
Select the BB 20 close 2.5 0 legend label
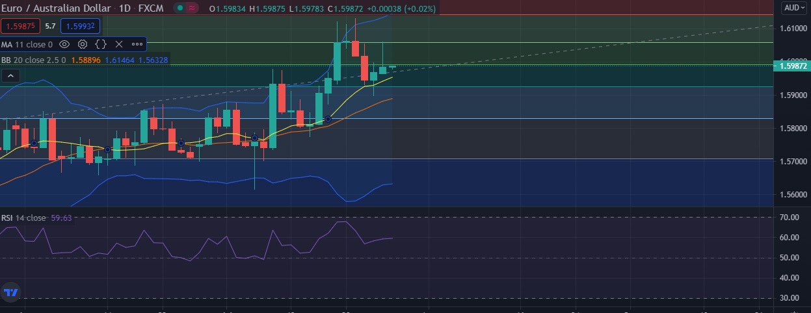[34, 60]
